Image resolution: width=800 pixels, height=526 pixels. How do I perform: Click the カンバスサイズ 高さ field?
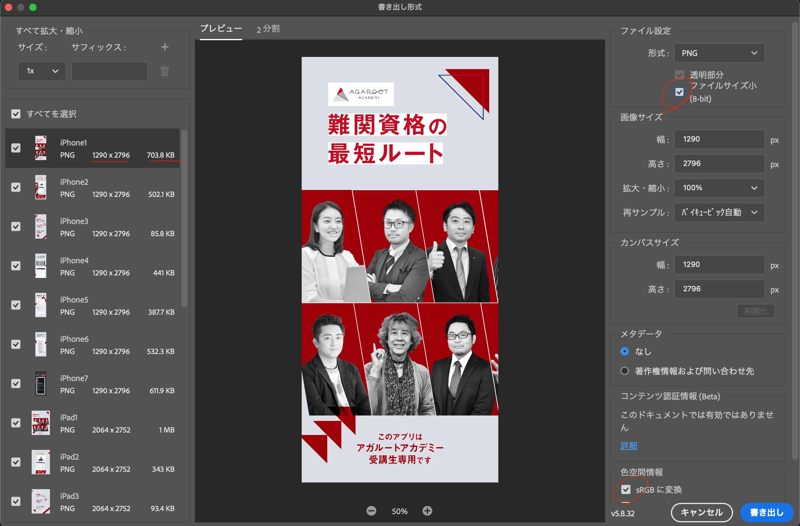(x=719, y=289)
